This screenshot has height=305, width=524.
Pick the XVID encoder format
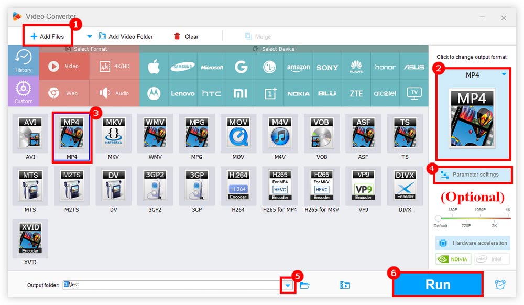point(30,239)
